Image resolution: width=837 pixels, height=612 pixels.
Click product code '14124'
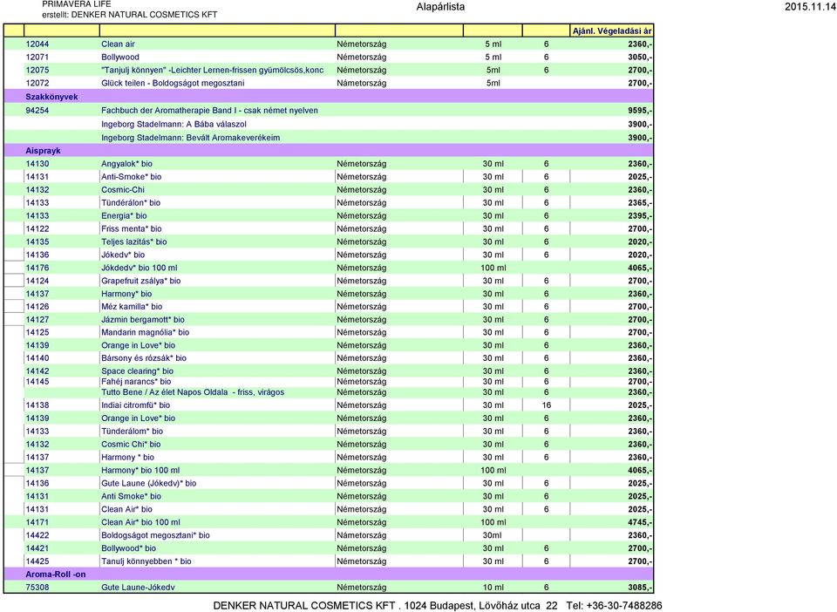click(37, 281)
